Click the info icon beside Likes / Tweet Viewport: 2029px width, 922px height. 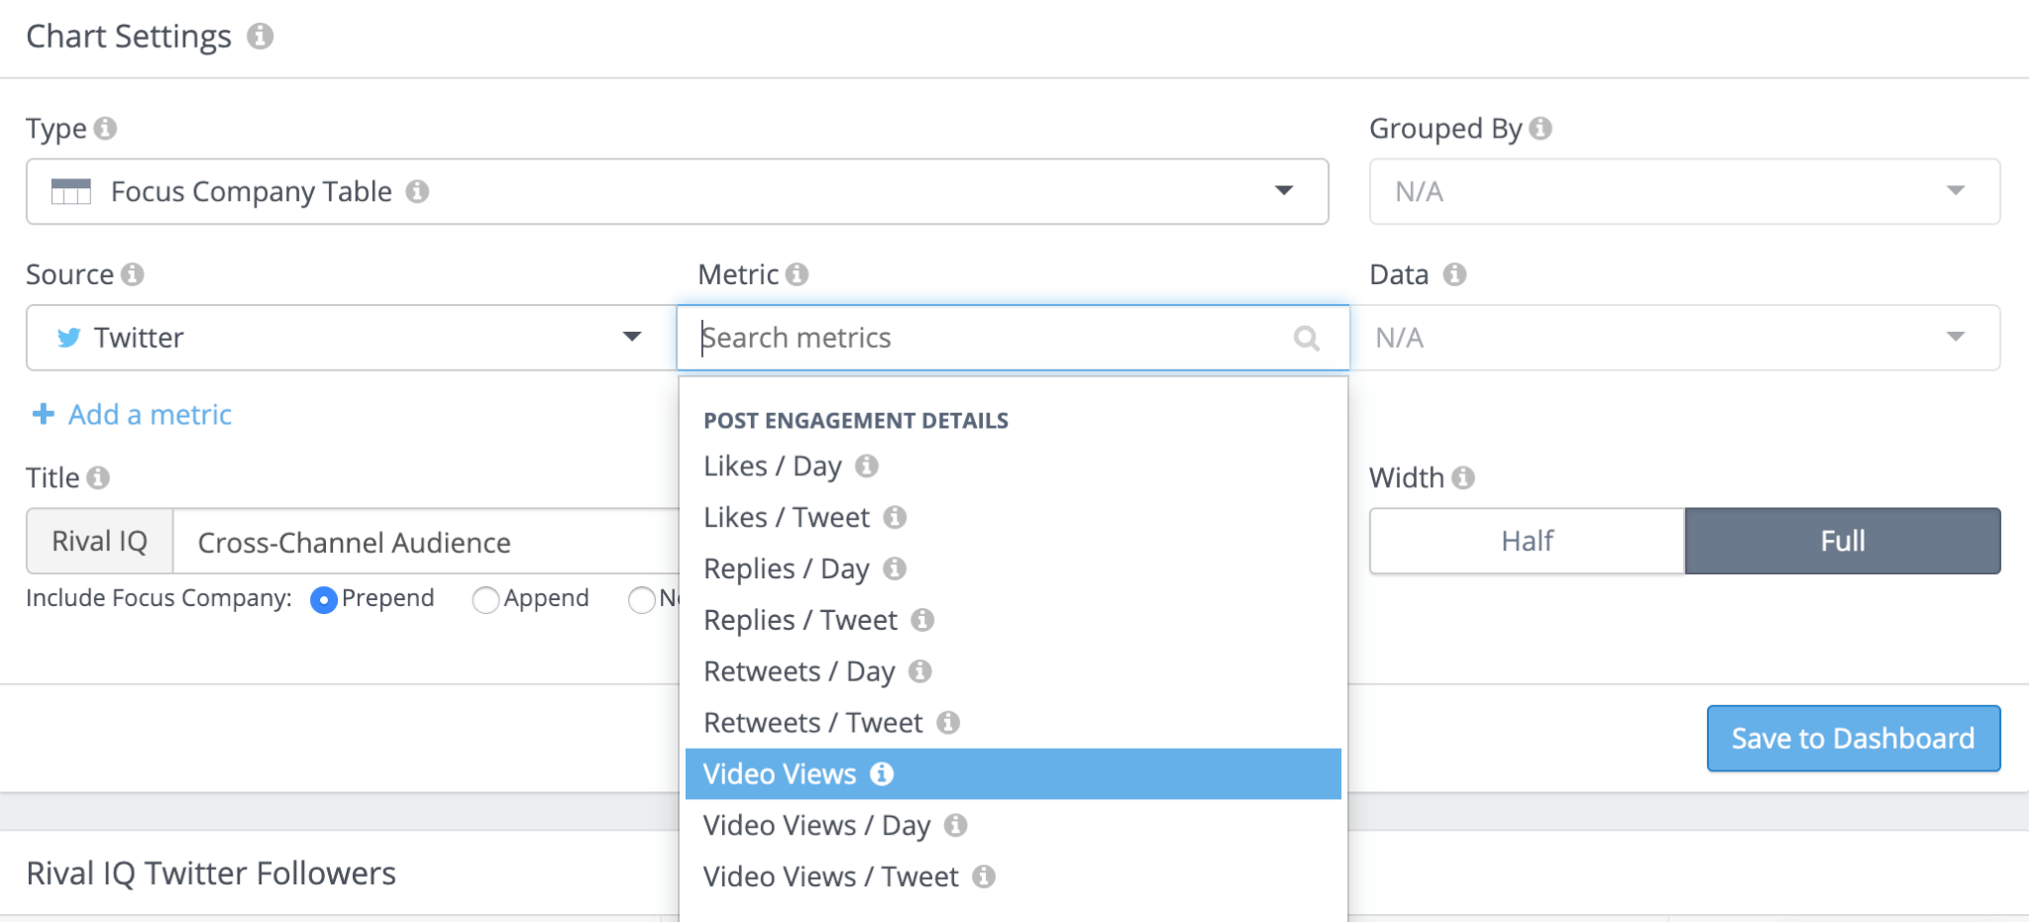[x=897, y=517]
